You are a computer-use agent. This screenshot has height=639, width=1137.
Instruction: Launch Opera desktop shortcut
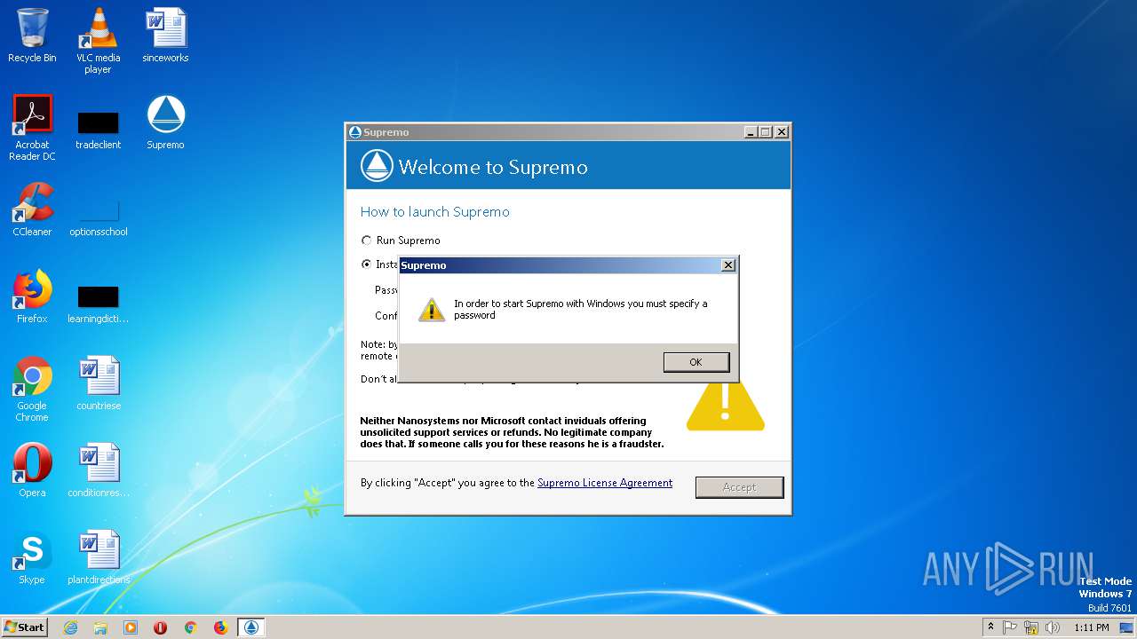32,470
